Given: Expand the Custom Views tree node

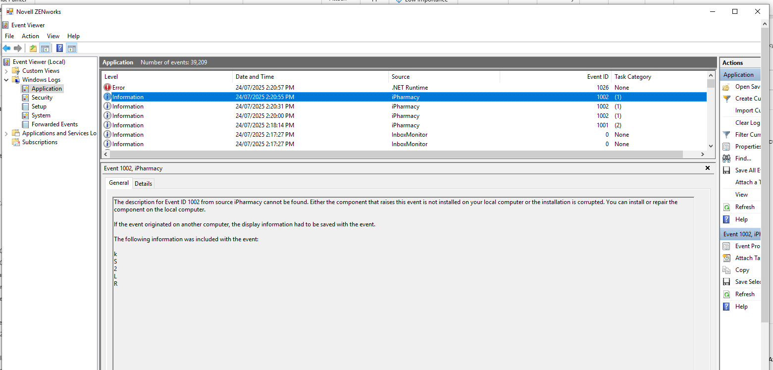Looking at the screenshot, I should click(x=6, y=71).
